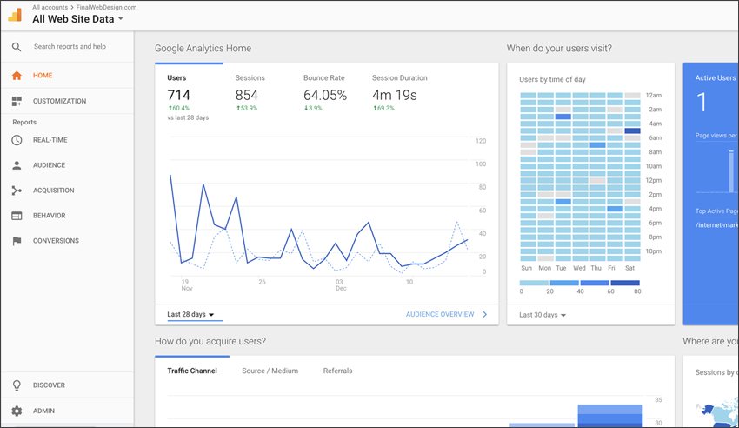739x428 pixels.
Task: Click the Home house icon
Action: [x=17, y=76]
